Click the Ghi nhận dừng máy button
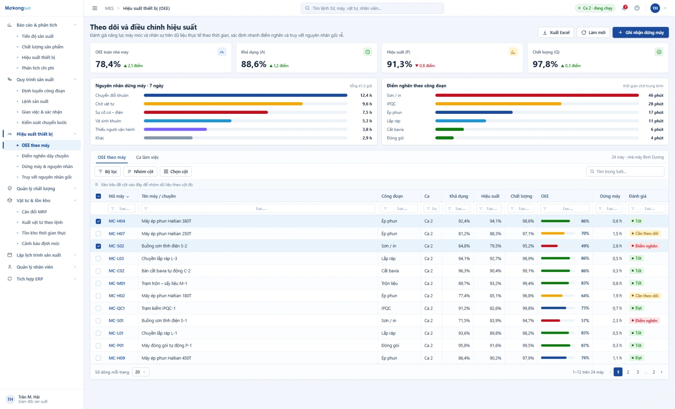Image resolution: width=675 pixels, height=409 pixels. coord(641,32)
